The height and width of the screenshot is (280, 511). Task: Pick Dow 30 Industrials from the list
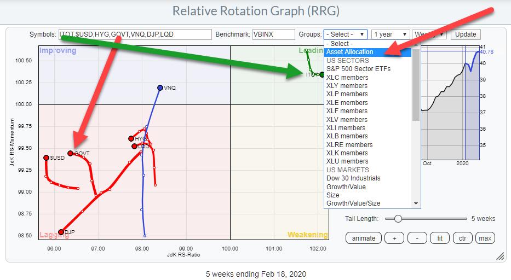(x=353, y=178)
